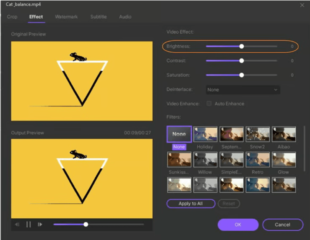The width and height of the screenshot is (310, 240).
Task: Apply the Holiday filter
Action: coord(205,134)
